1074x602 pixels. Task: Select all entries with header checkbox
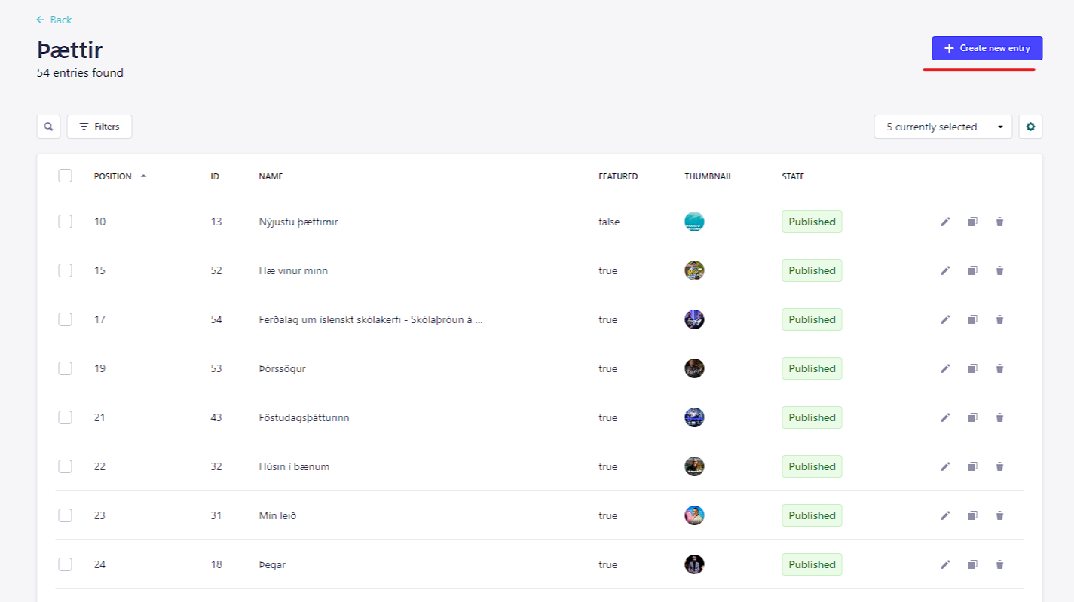tap(66, 176)
